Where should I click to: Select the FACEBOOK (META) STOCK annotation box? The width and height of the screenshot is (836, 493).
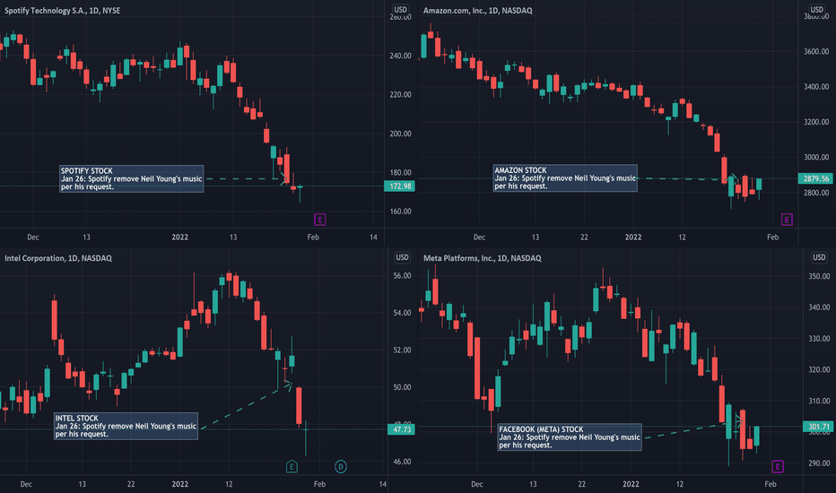[x=570, y=437]
